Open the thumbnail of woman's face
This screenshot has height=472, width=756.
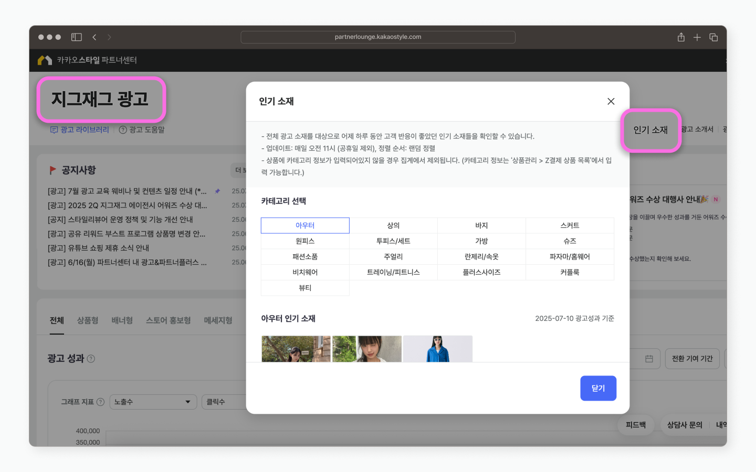[367, 349]
